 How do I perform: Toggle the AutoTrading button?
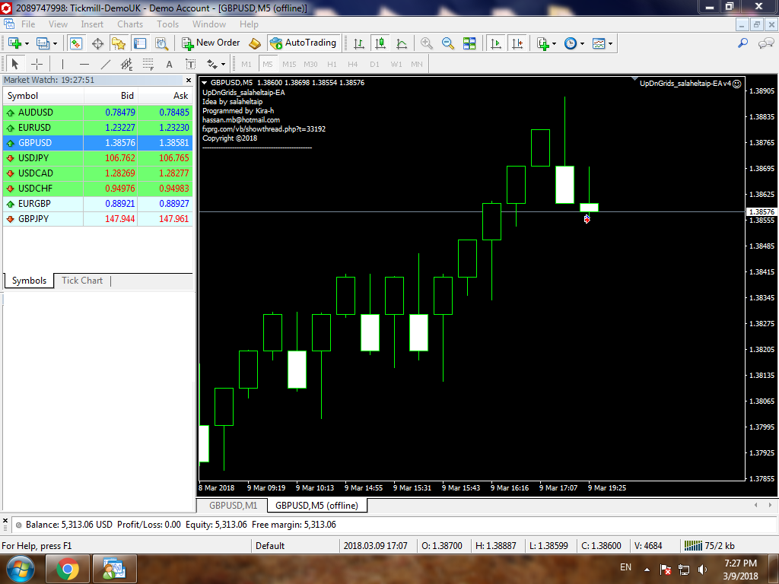click(303, 43)
